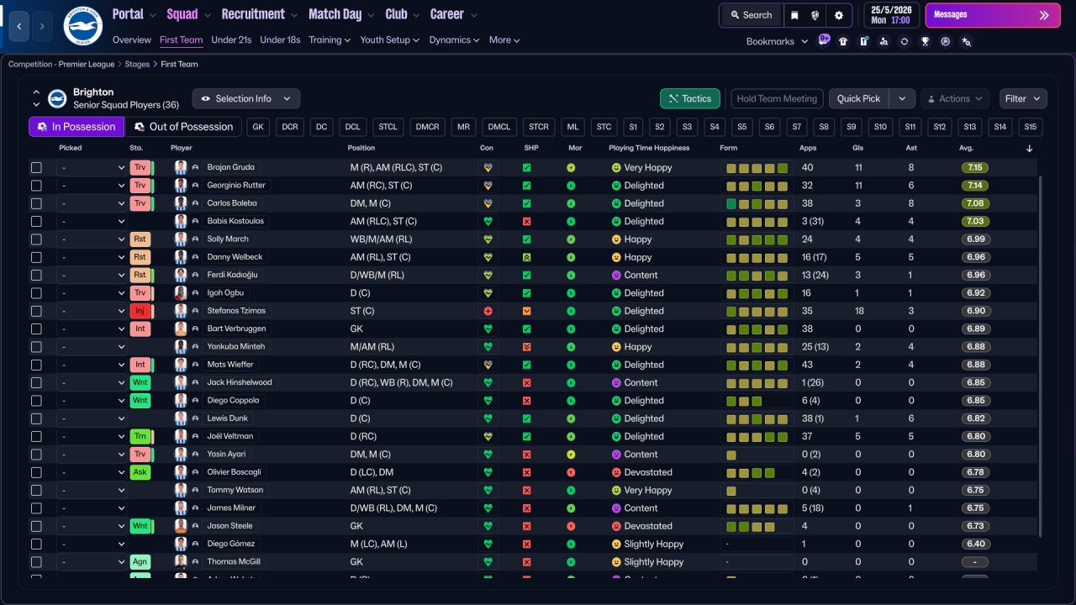Open the Filter dropdown
This screenshot has width=1076, height=605.
click(1023, 98)
